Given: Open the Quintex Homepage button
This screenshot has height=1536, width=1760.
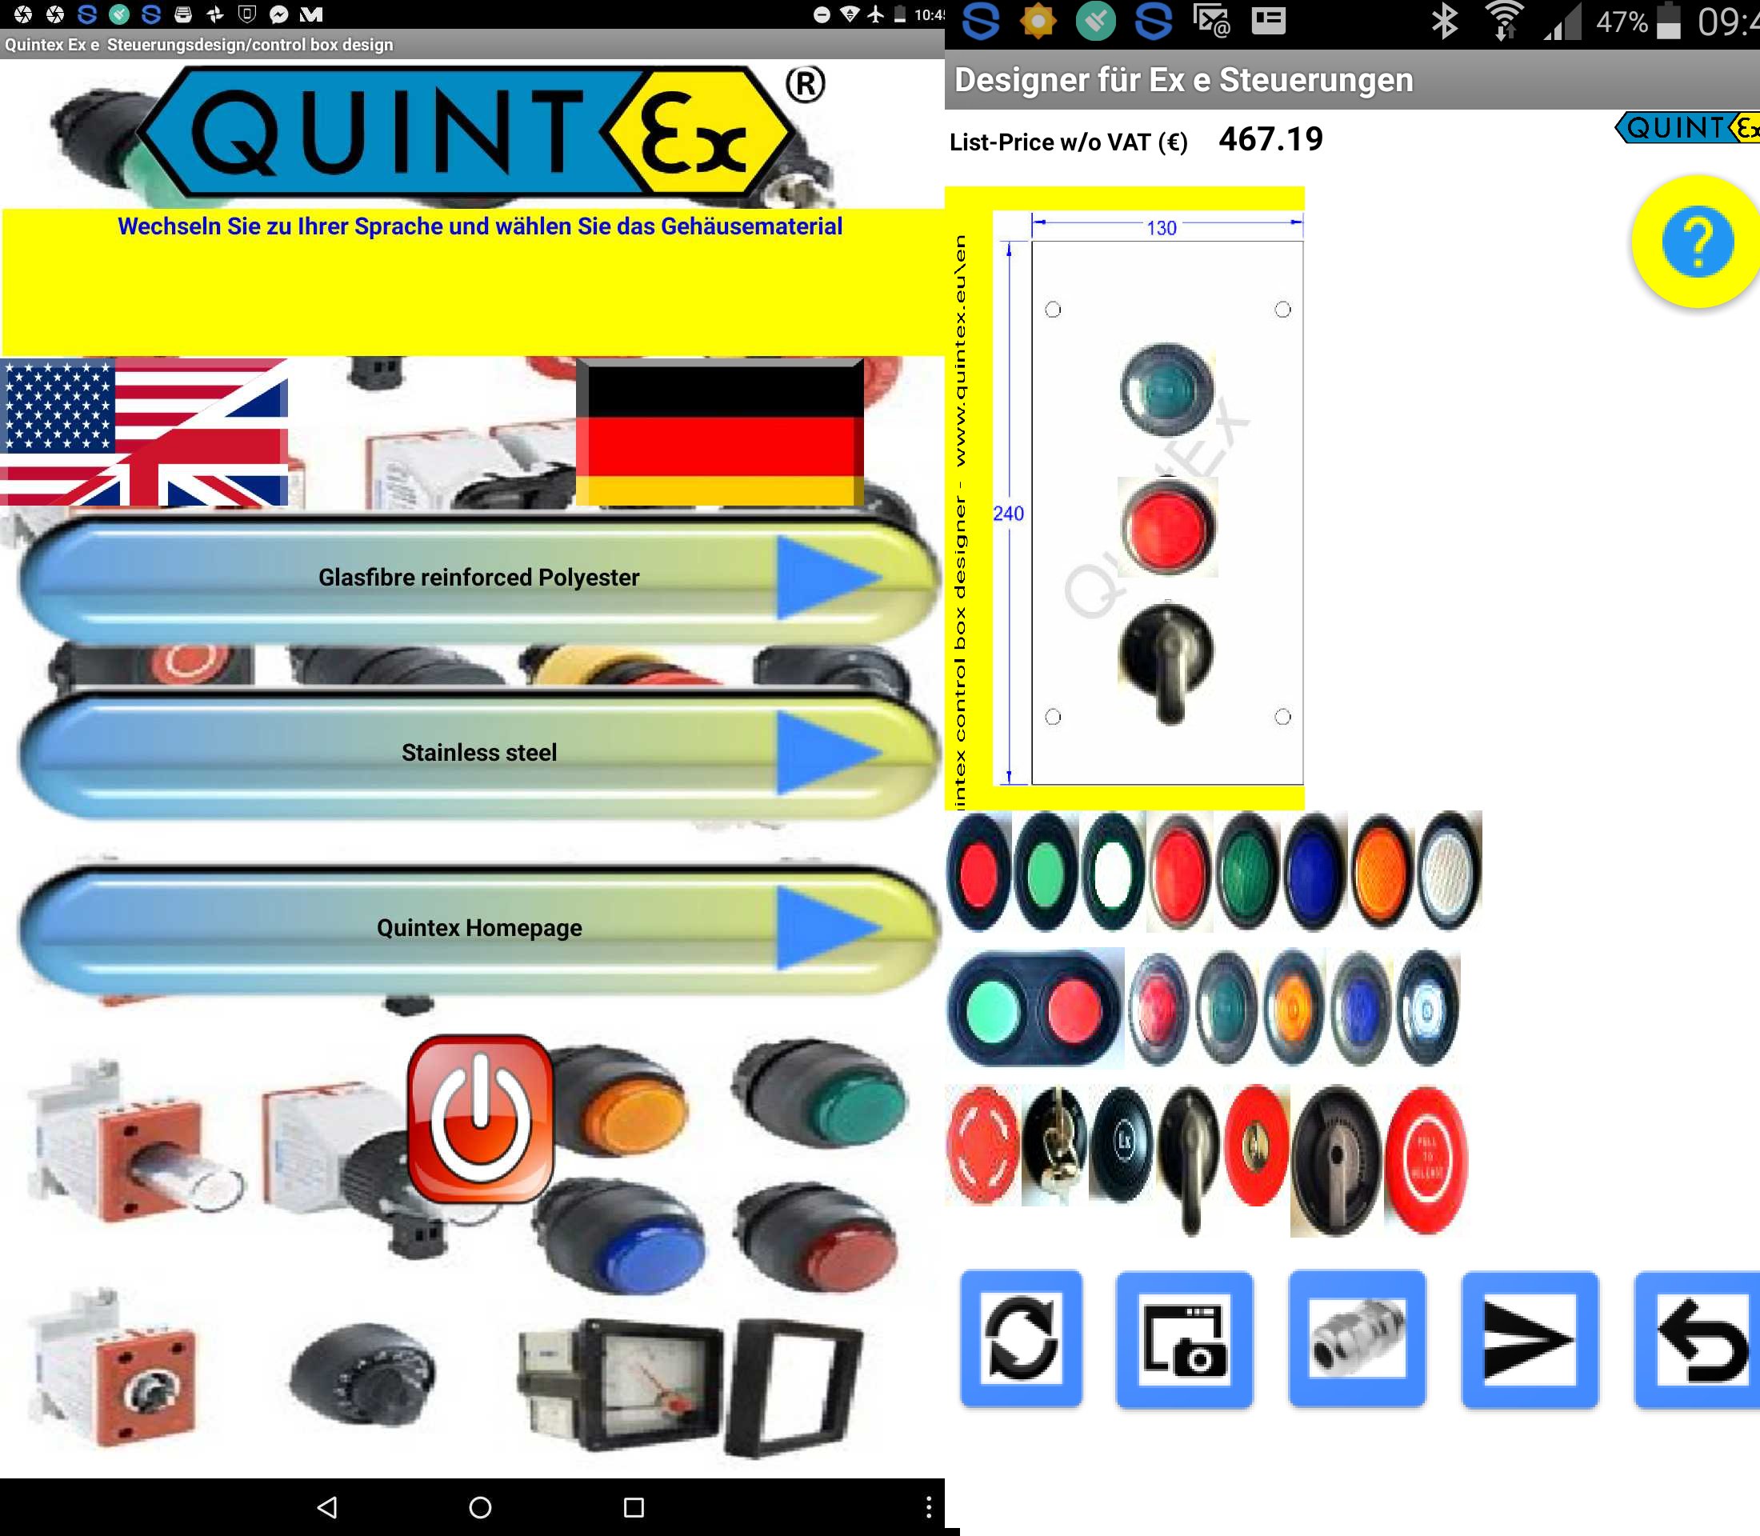Looking at the screenshot, I should tap(479, 927).
